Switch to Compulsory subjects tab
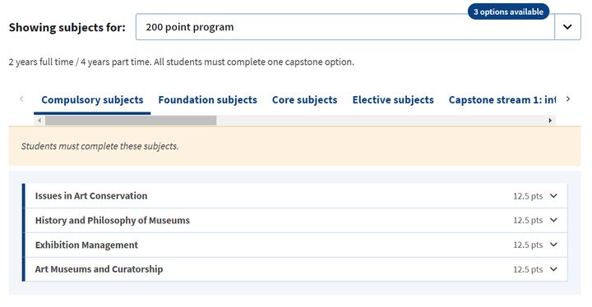 (92, 100)
